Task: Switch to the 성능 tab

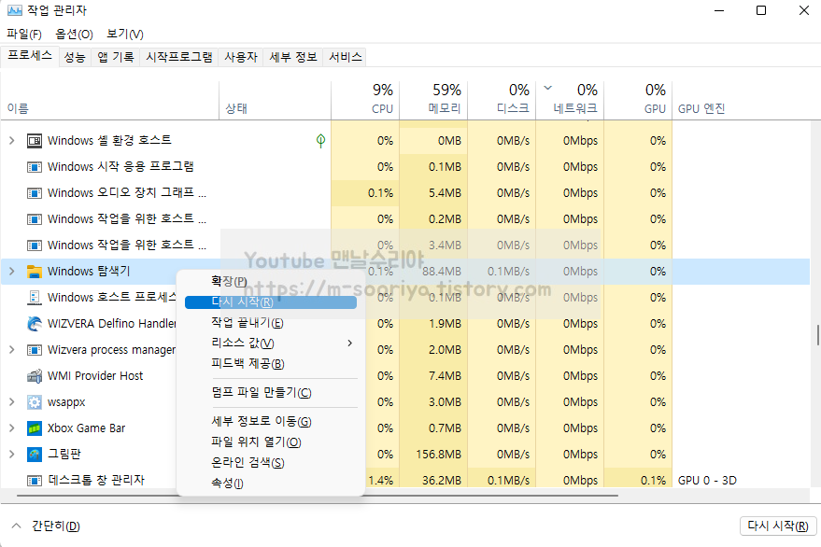Action: click(75, 57)
